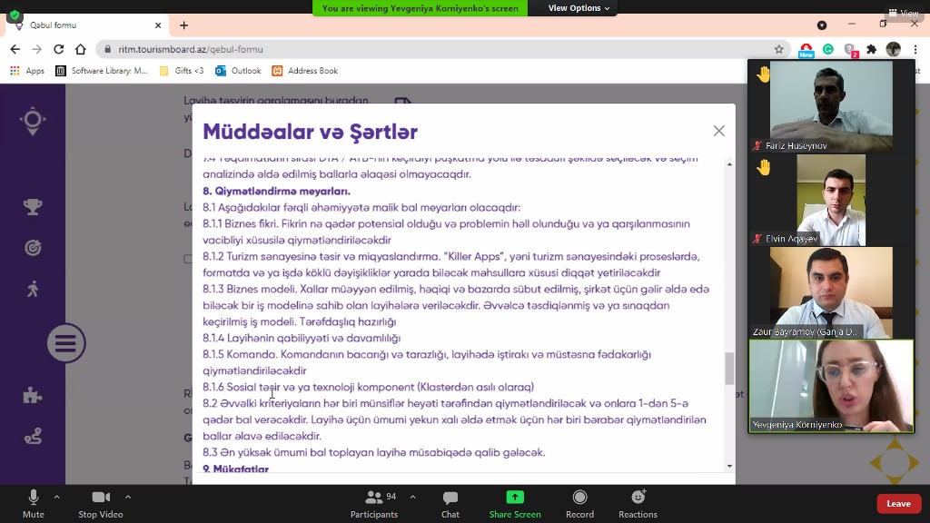Close the Müddəalar və Şərtlər dialog
The image size is (930, 523).
(719, 131)
